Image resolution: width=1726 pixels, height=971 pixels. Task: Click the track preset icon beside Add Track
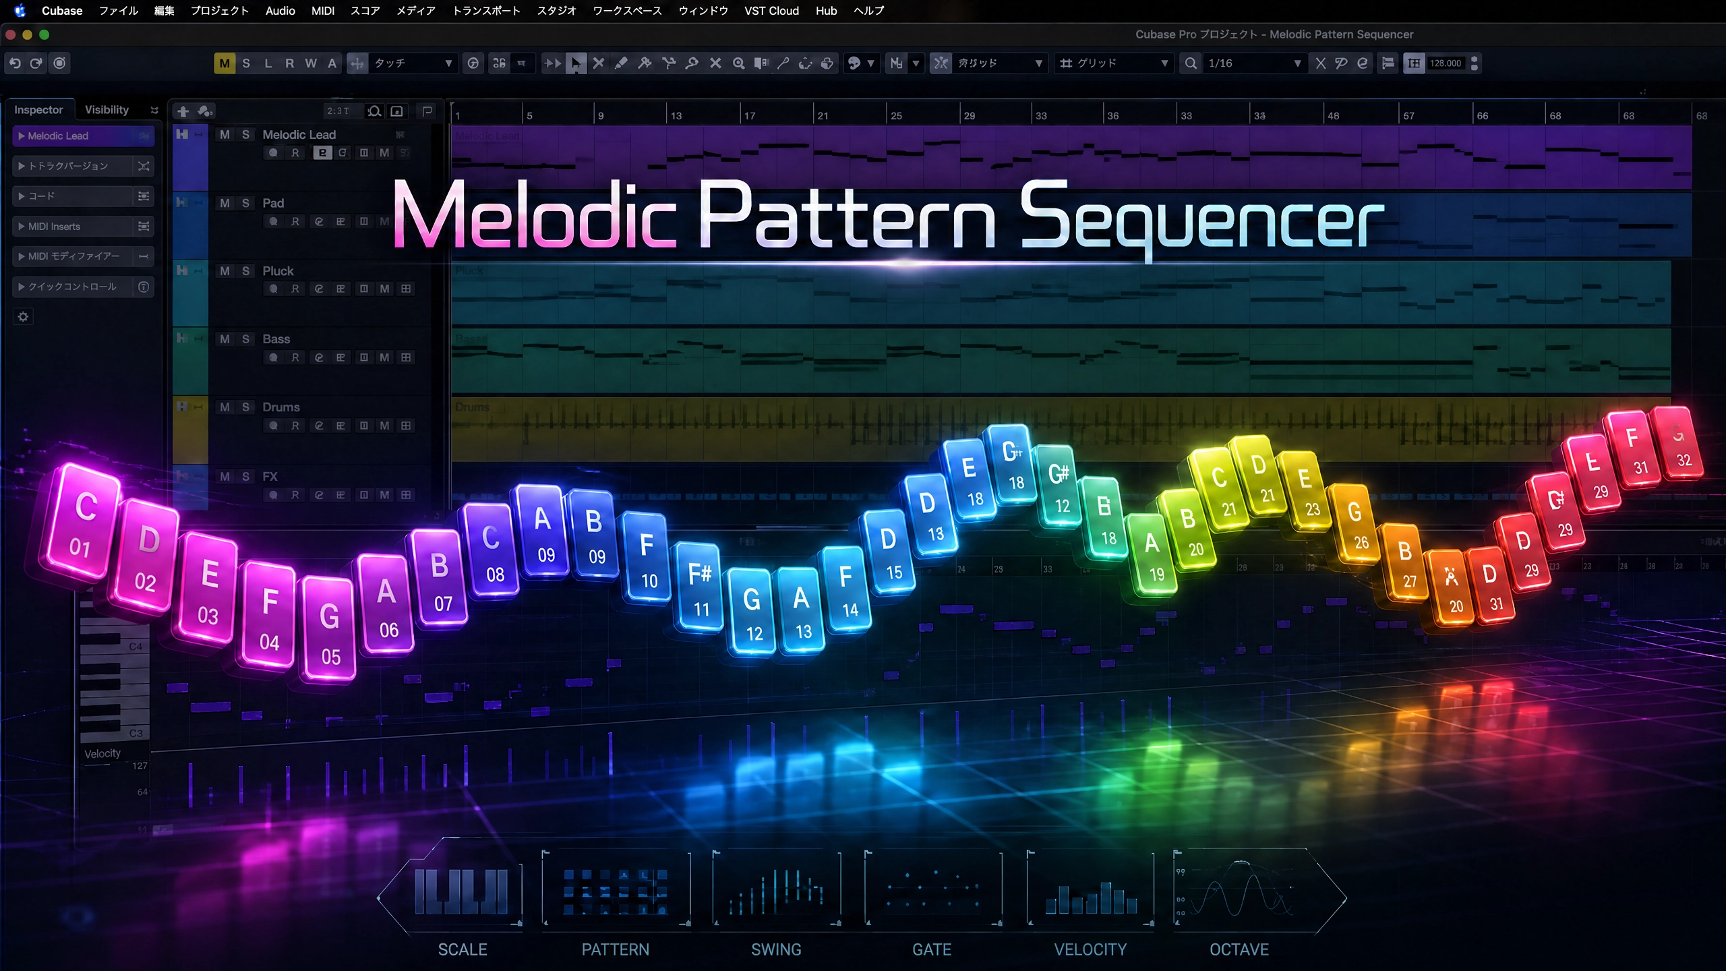[x=205, y=111]
